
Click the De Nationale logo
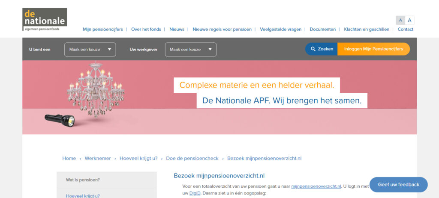pyautogui.click(x=45, y=19)
